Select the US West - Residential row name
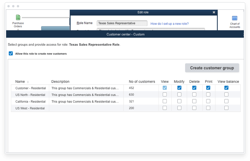250x161 pixels. 30,108
